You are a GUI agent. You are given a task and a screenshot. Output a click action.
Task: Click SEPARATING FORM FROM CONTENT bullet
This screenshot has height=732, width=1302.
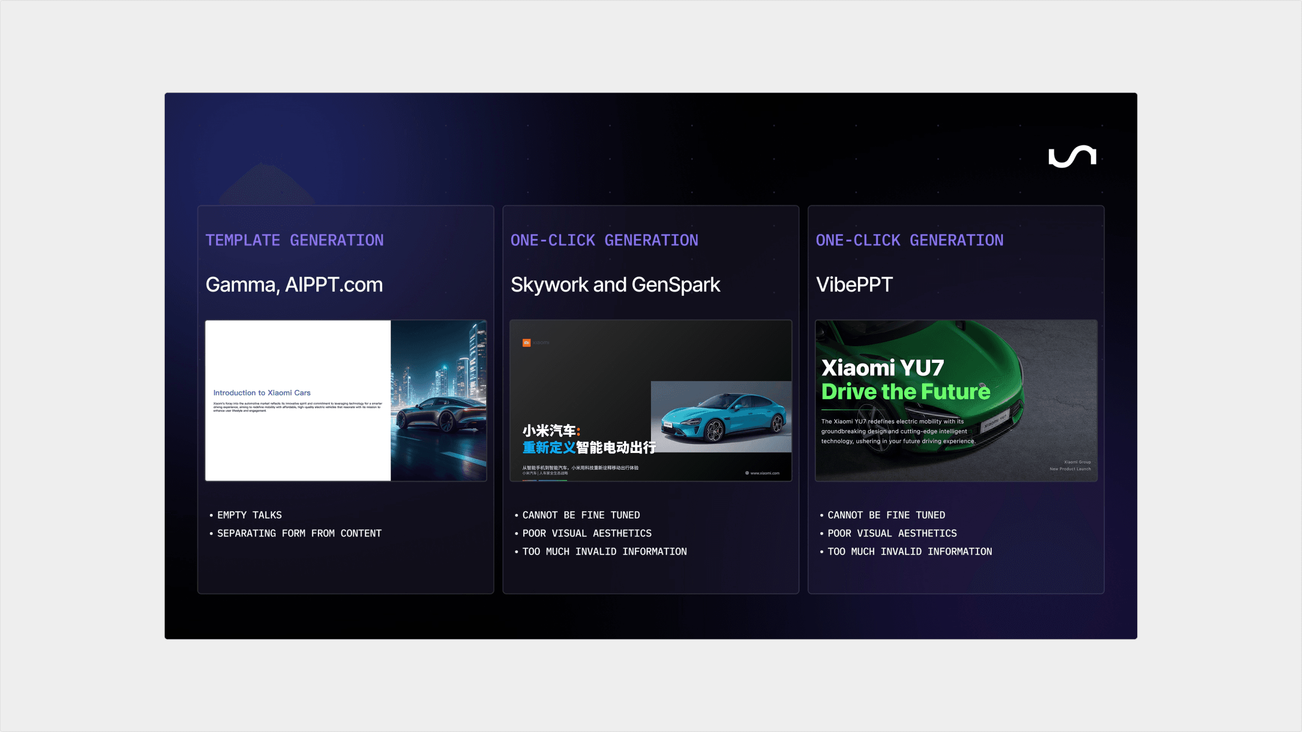(x=299, y=533)
